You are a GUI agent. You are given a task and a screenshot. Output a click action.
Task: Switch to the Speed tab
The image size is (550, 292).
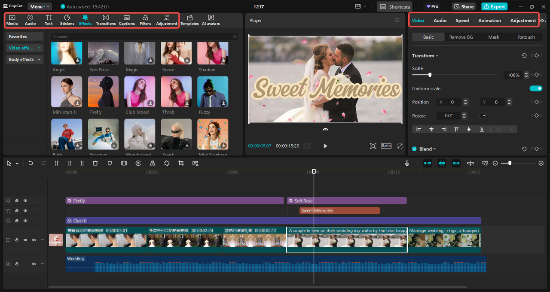462,21
